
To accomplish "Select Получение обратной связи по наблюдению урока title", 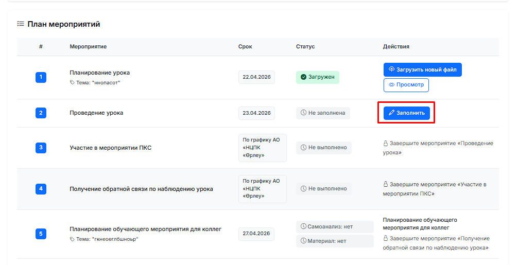I will pyautogui.click(x=142, y=189).
